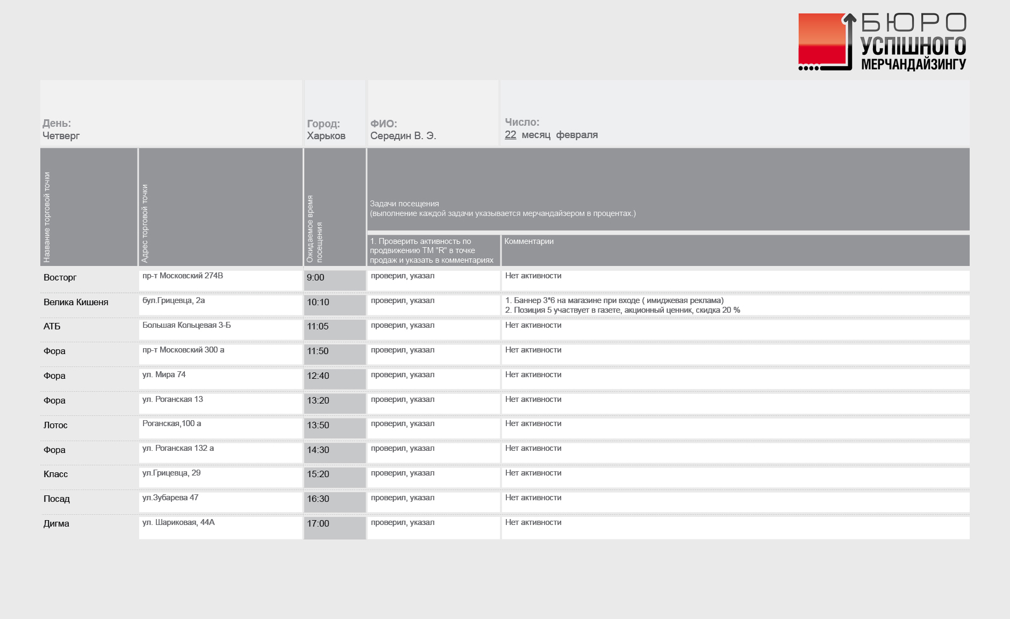
Task: Select the store name Дигма
Action: click(56, 523)
